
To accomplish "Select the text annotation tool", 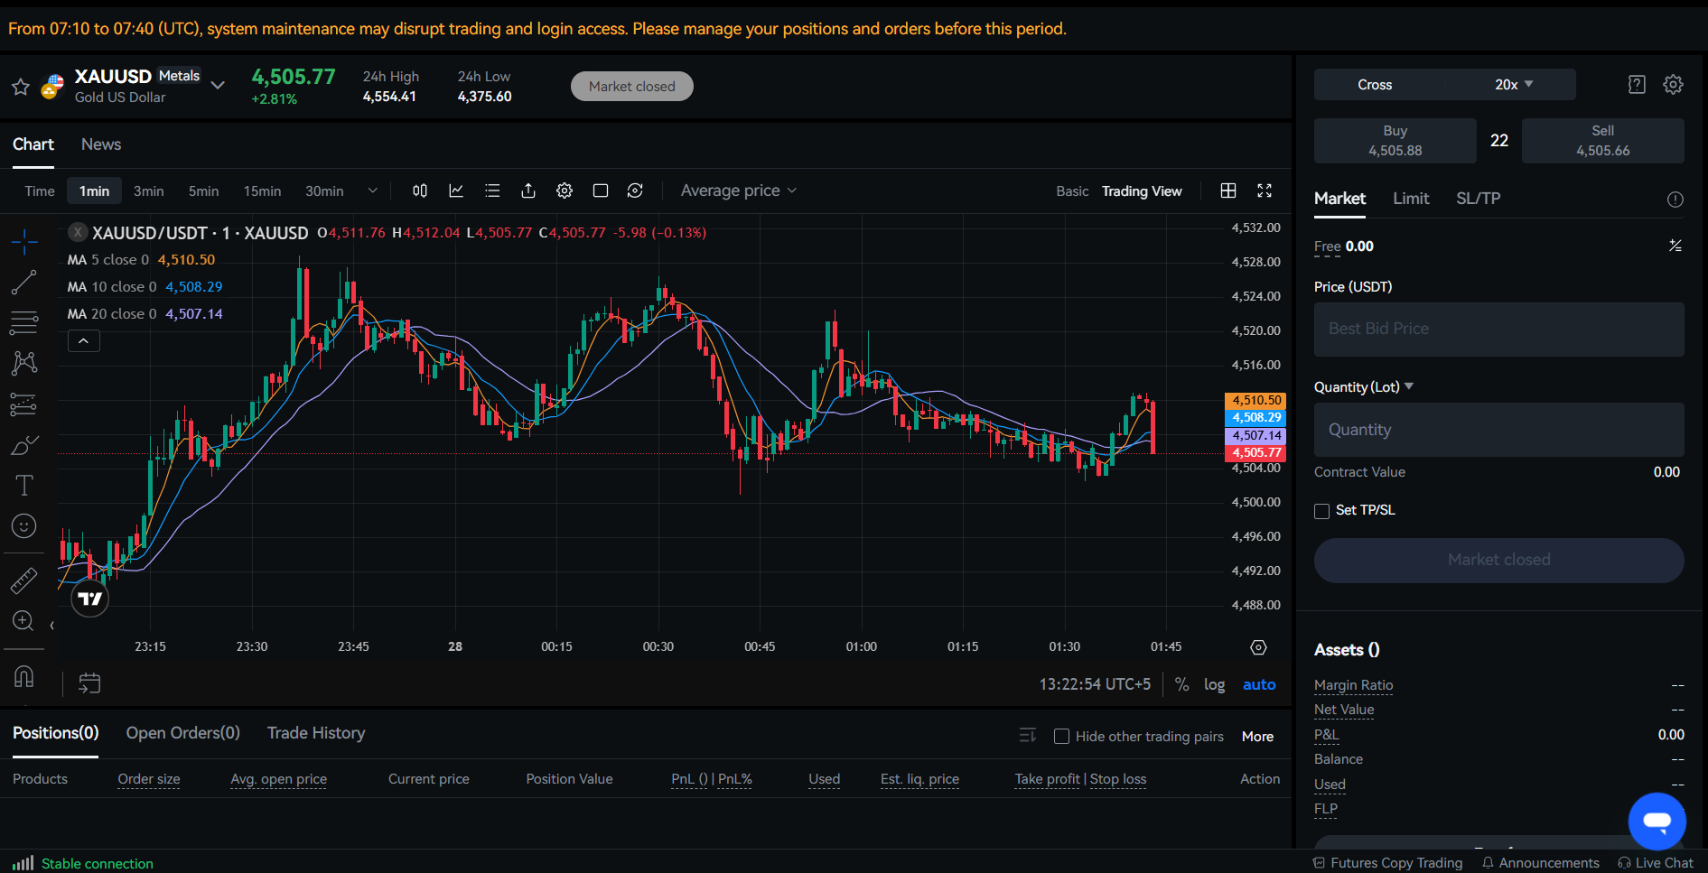I will point(24,486).
